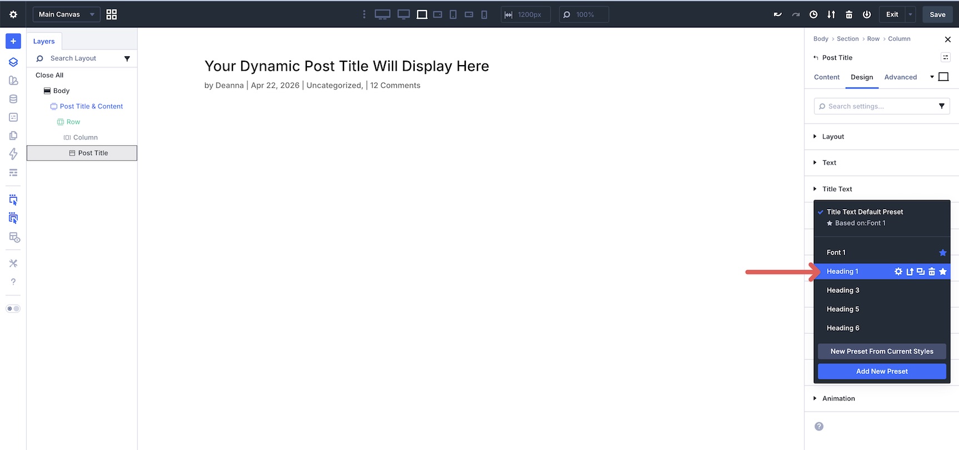Screen dimensions: 959x450
Task: Open the Exit options dropdown arrow
Action: 910,14
